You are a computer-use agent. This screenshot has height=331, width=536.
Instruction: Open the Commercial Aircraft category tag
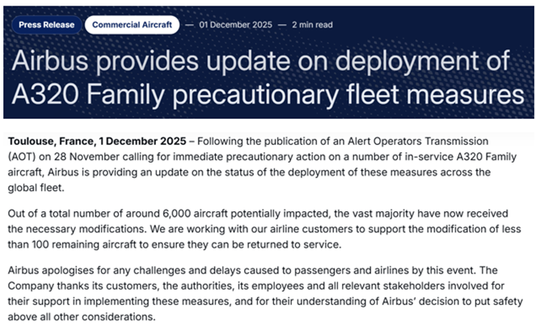pyautogui.click(x=132, y=24)
